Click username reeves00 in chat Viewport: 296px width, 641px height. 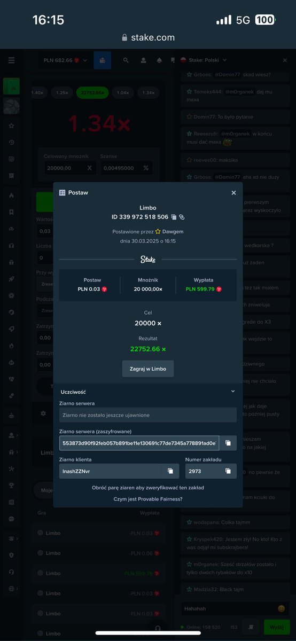pos(205,160)
